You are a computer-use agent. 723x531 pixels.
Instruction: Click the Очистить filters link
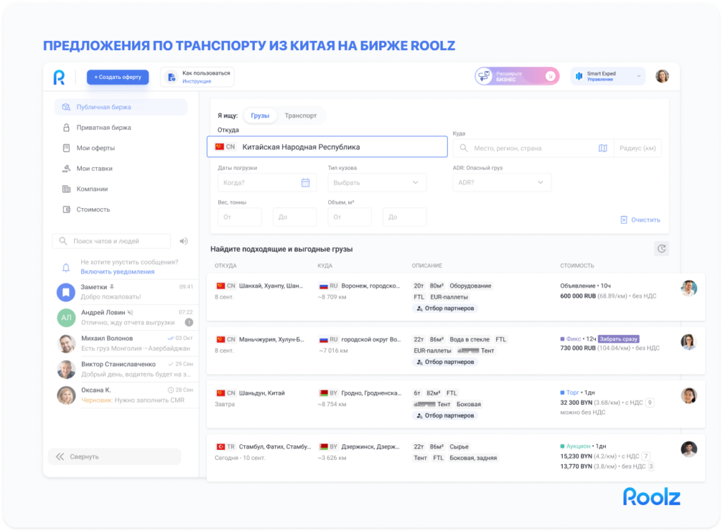pyautogui.click(x=640, y=220)
